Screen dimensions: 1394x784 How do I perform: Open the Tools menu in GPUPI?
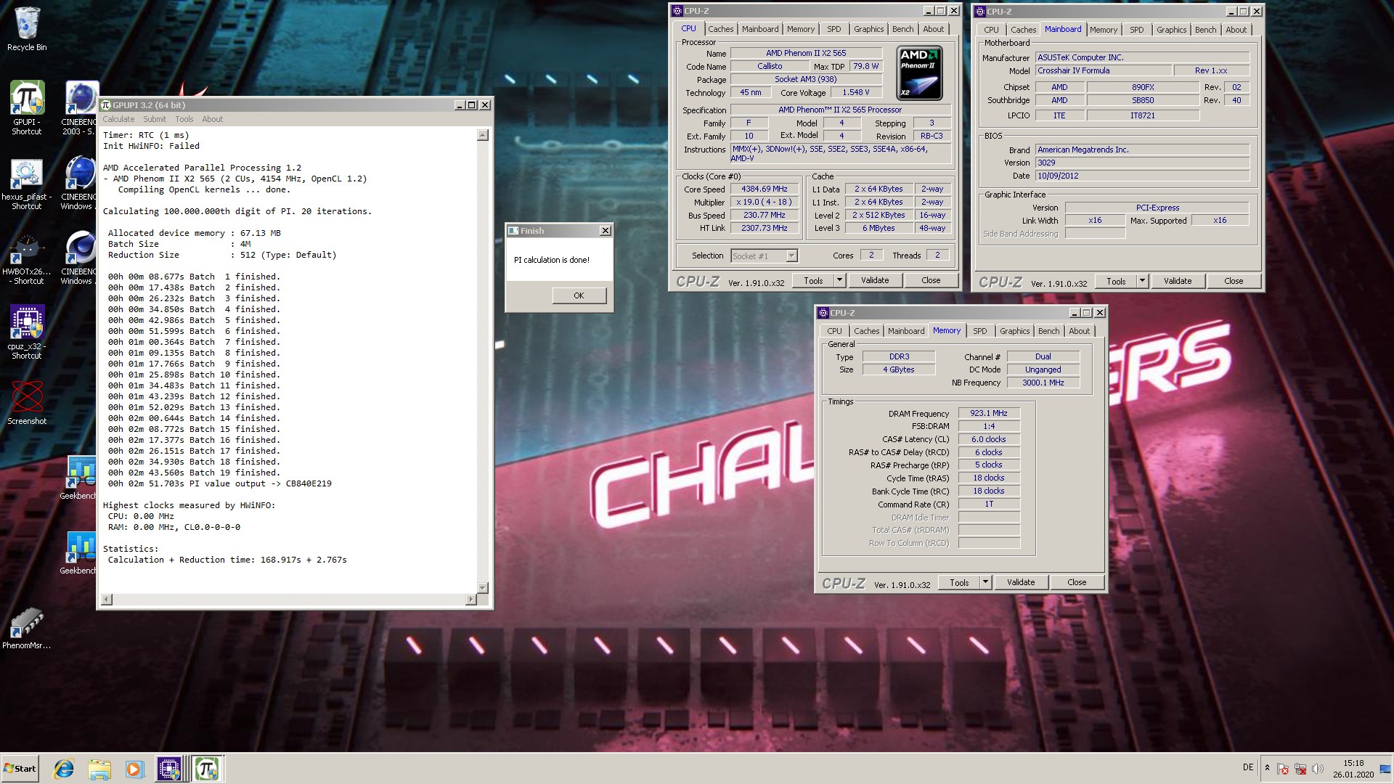pyautogui.click(x=184, y=119)
